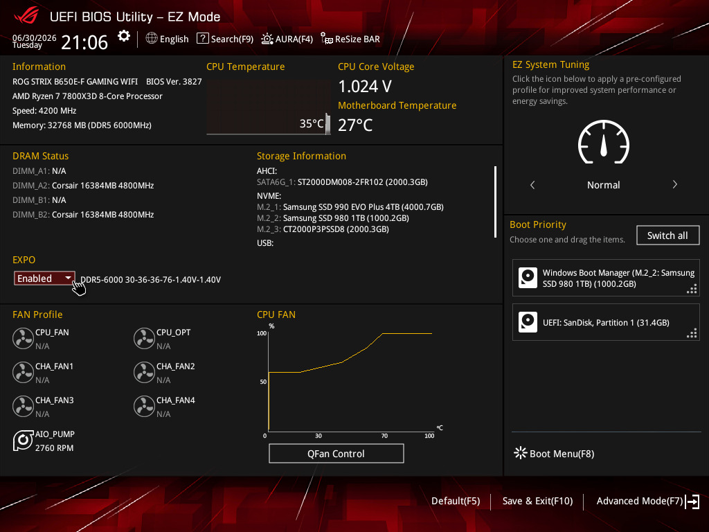Select UEFI SanDisk Partition 1 boot entry
Screen dimensions: 709x532
click(x=606, y=322)
